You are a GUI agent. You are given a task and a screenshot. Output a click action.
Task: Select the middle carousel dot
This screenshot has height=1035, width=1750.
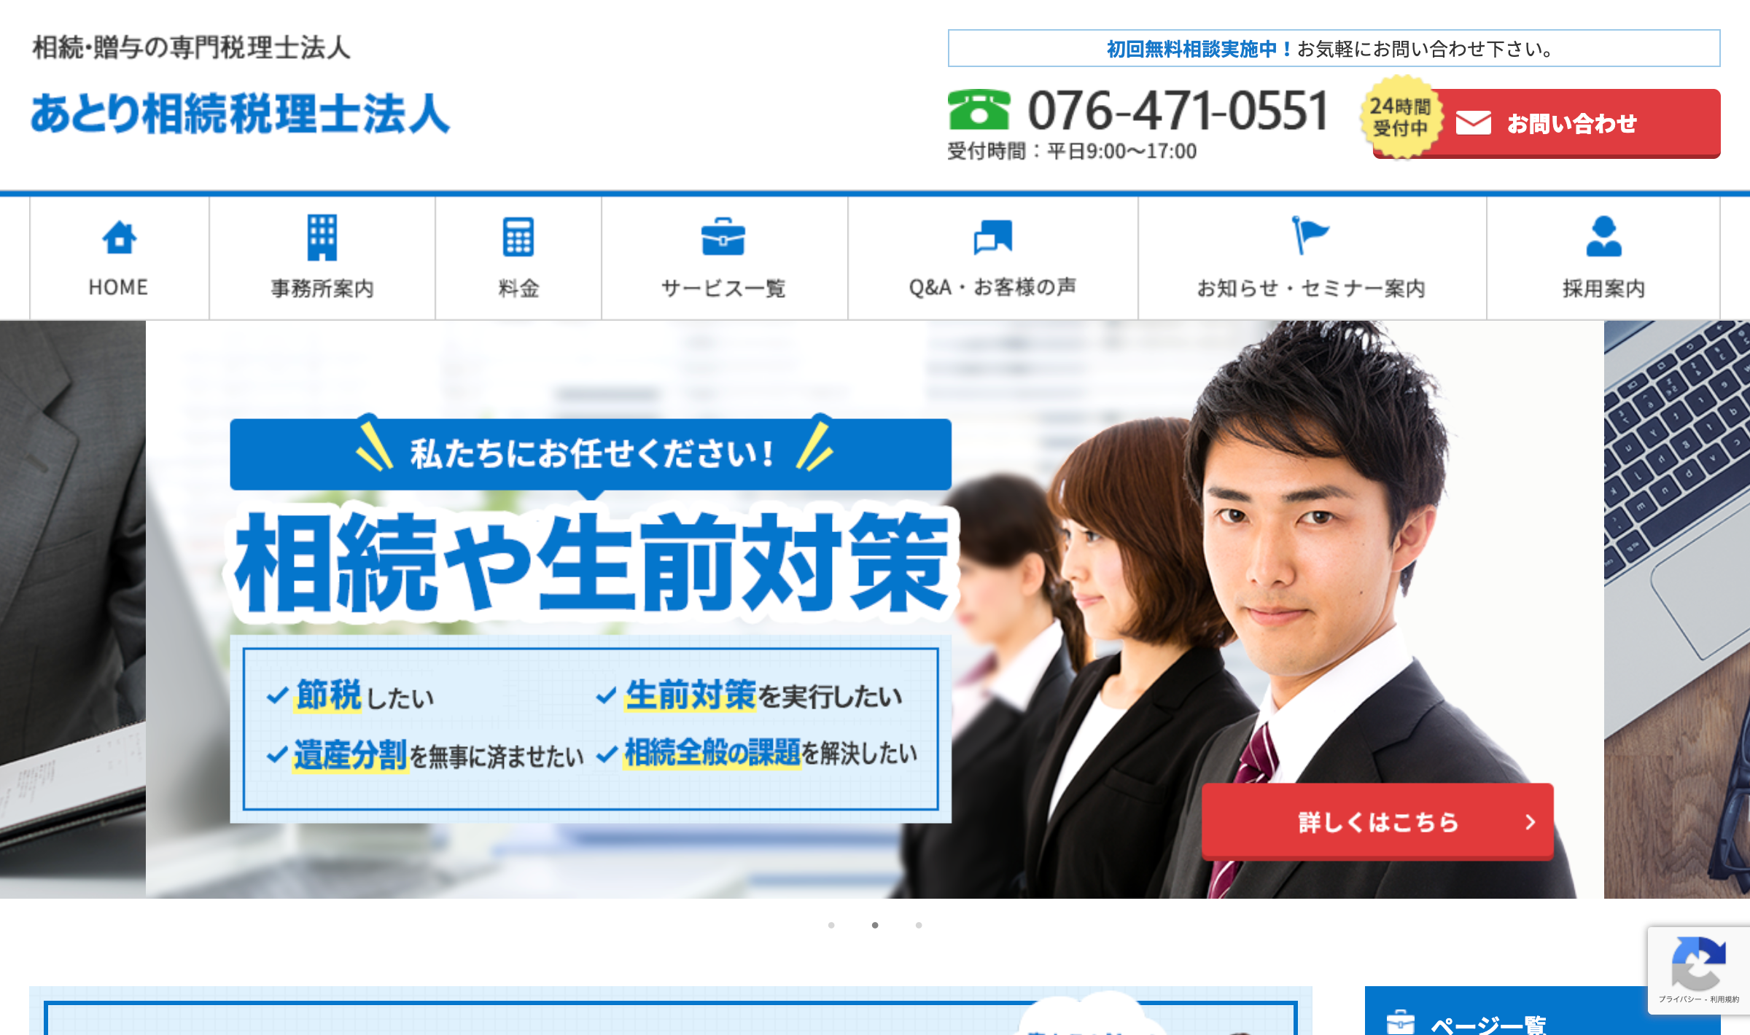[875, 925]
